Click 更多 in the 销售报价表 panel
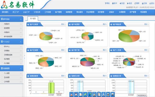Screen dimensions: 155x97 (x=146, y=76)
